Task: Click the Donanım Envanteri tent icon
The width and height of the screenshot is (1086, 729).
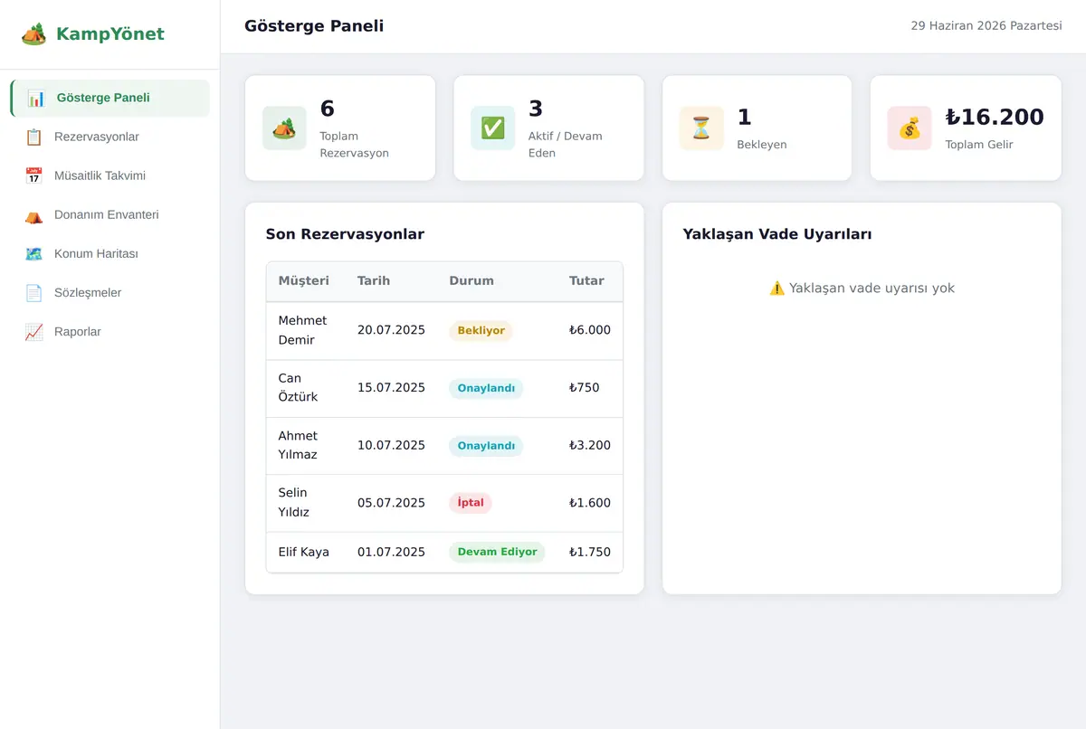Action: click(33, 215)
